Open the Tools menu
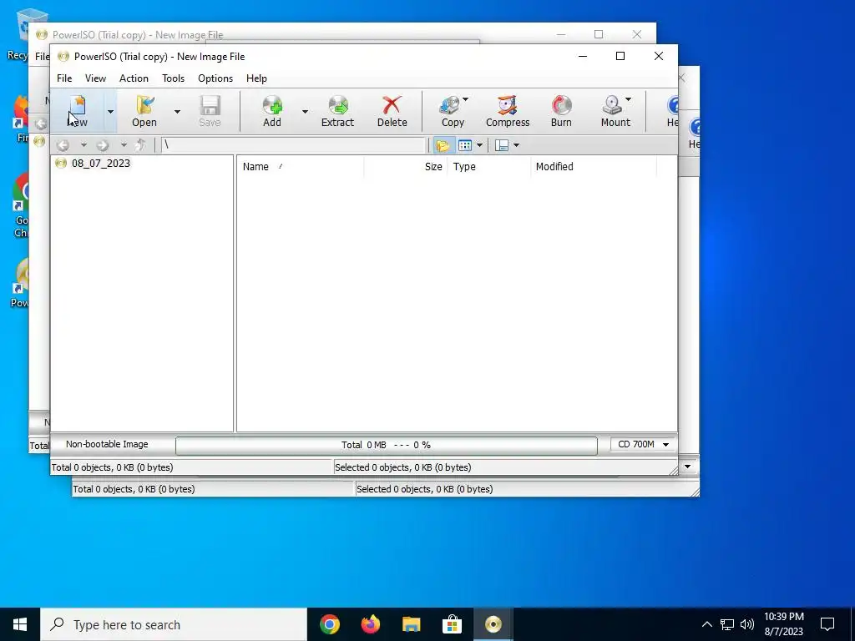Screen dimensions: 855x641 (174, 78)
